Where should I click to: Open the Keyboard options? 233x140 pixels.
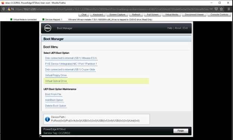pos(98,15)
